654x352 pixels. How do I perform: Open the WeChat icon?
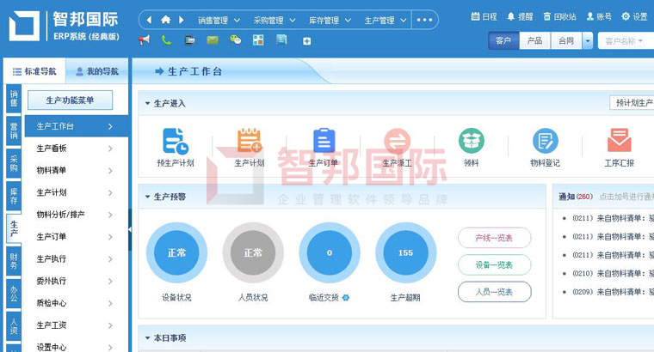tap(235, 40)
